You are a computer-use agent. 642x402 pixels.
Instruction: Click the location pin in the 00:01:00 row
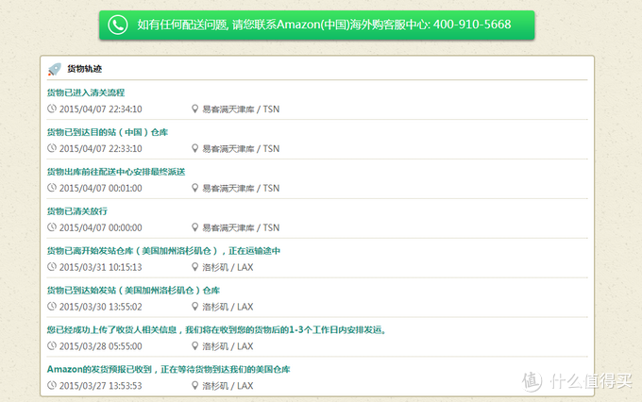(194, 188)
